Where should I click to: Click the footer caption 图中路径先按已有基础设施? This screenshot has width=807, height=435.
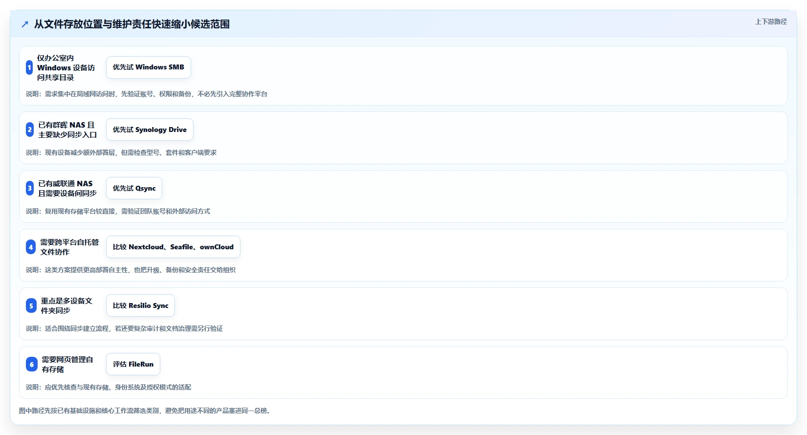[x=146, y=411]
